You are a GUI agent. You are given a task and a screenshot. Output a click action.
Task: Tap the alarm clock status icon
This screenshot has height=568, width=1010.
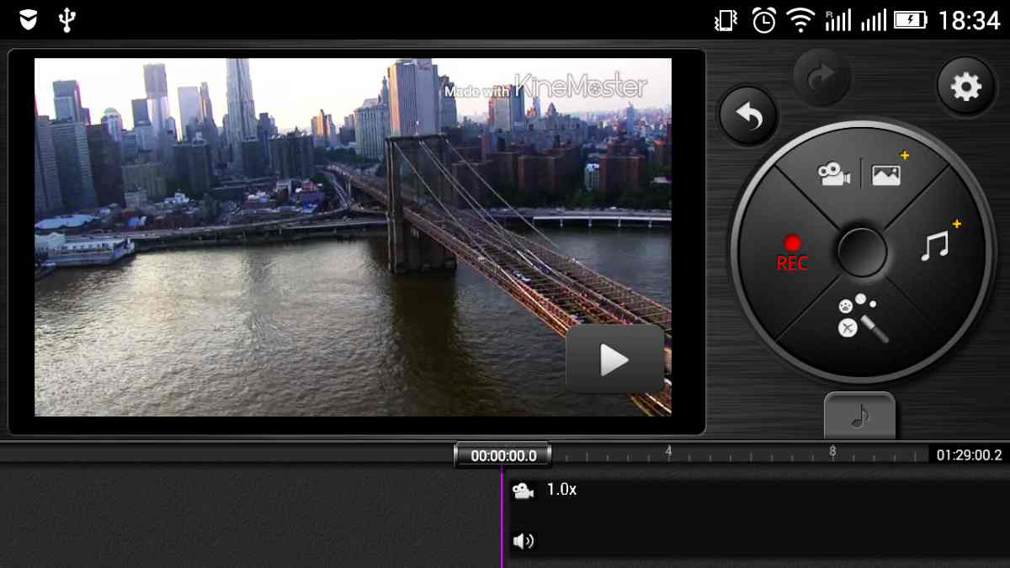[x=763, y=19]
